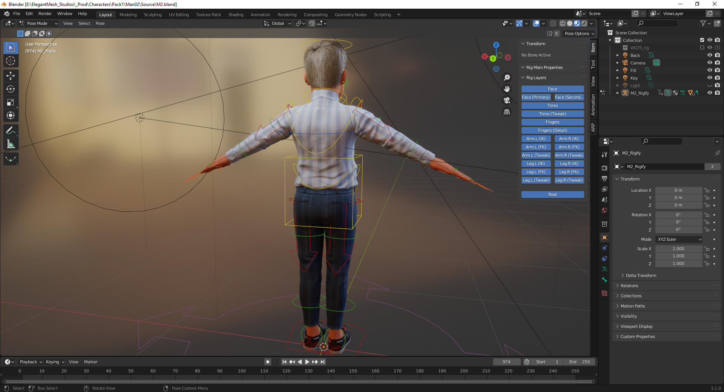Open the Render menu
This screenshot has width=724, height=392.
45,14
